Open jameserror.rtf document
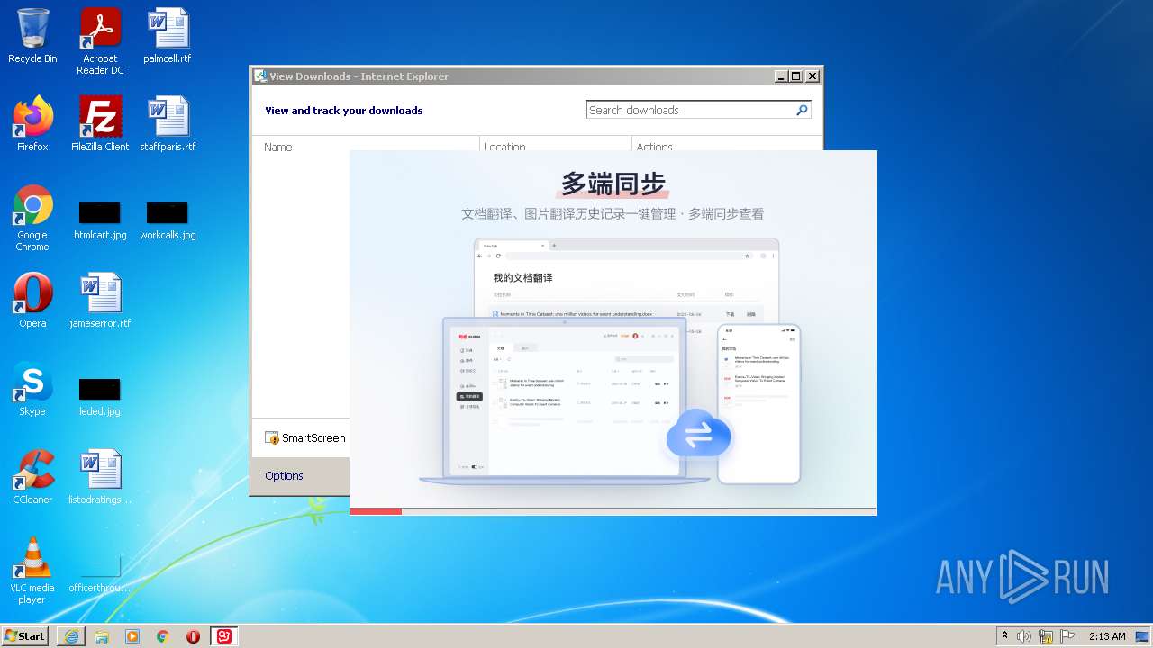 (100, 301)
